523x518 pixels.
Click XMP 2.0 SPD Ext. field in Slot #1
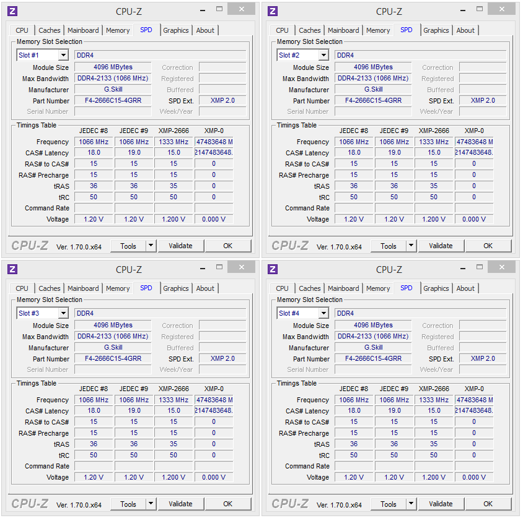coord(222,100)
